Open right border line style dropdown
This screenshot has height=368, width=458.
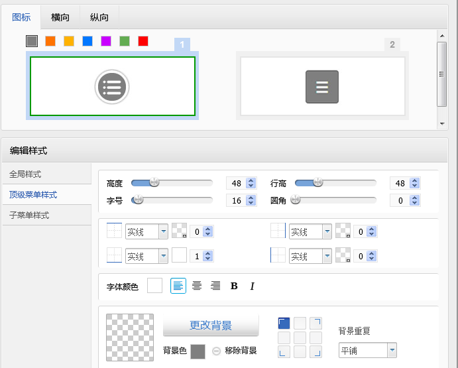(327, 231)
